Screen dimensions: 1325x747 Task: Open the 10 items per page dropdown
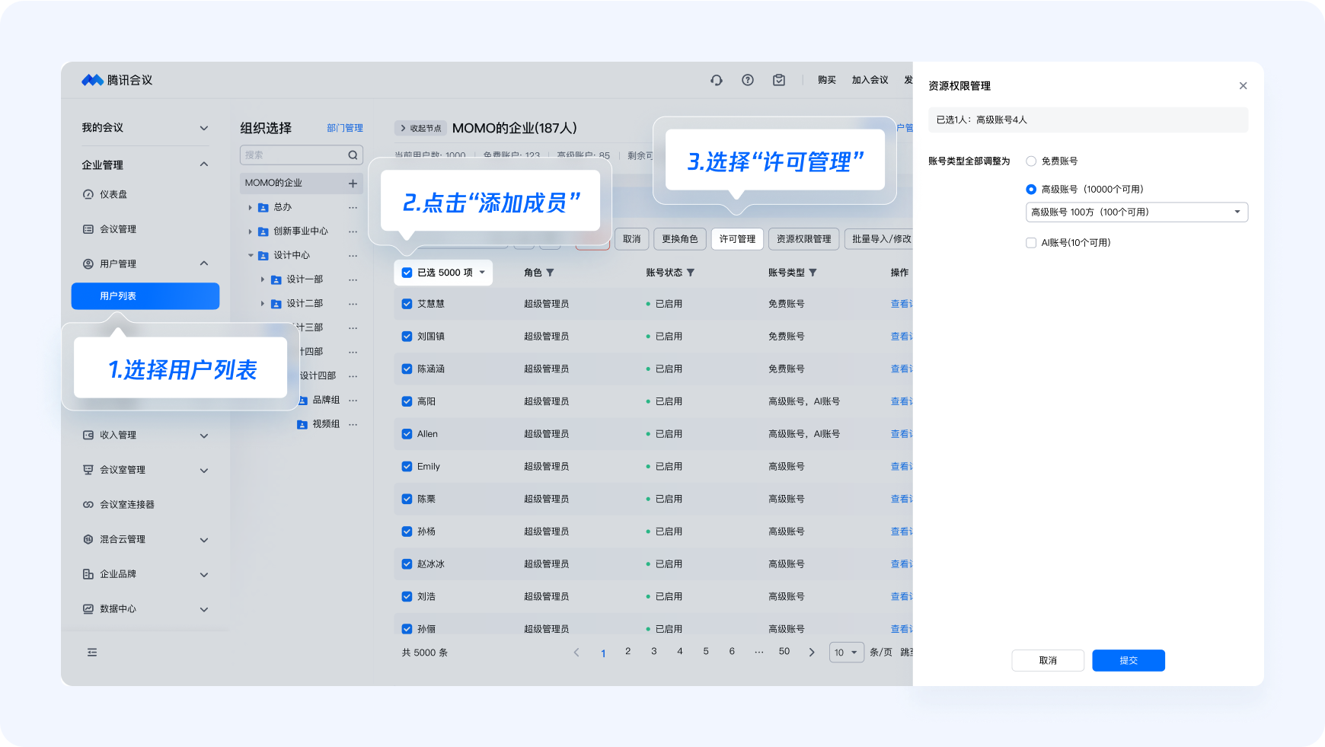click(846, 653)
